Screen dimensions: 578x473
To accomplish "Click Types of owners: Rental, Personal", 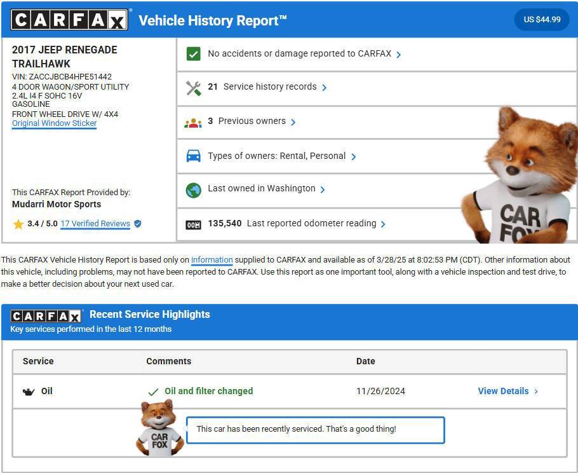I will point(276,156).
